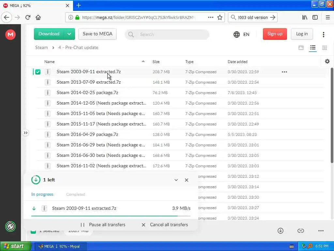Open new browser tab plus button

click(79, 5)
